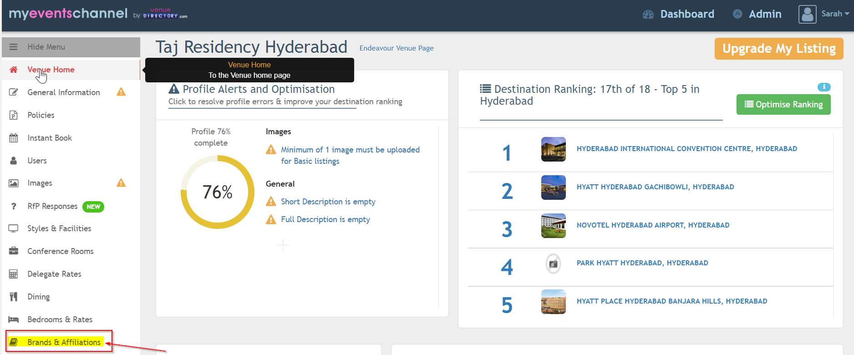
Task: Open Delegate Rates menu item
Action: (54, 274)
